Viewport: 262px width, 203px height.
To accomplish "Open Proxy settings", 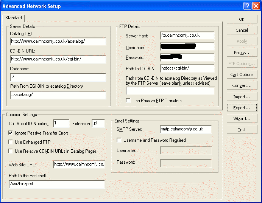I will [242, 53].
